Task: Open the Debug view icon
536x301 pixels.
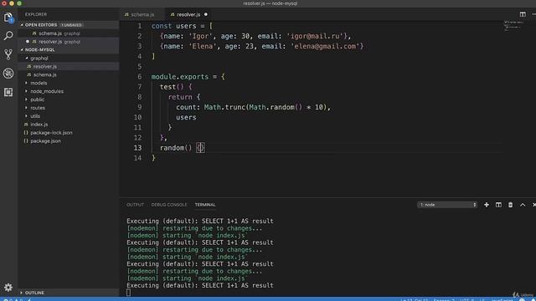Action: click(8, 73)
